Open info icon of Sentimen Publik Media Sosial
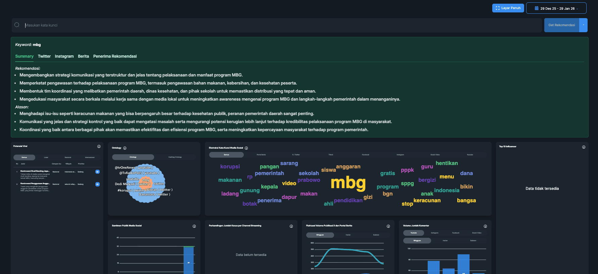598x274 pixels. point(194,226)
